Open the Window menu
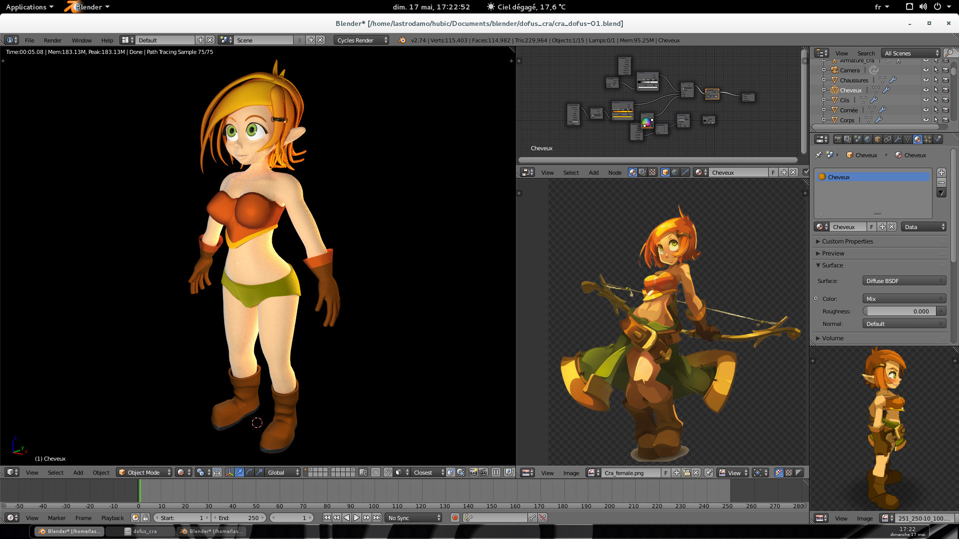The image size is (959, 539). point(81,40)
